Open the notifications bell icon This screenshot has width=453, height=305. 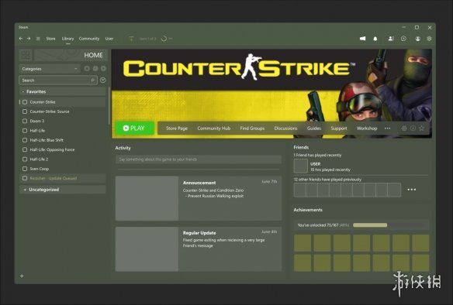click(375, 39)
